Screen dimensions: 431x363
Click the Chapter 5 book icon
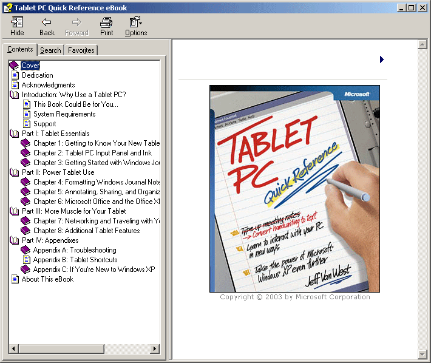[x=25, y=192]
